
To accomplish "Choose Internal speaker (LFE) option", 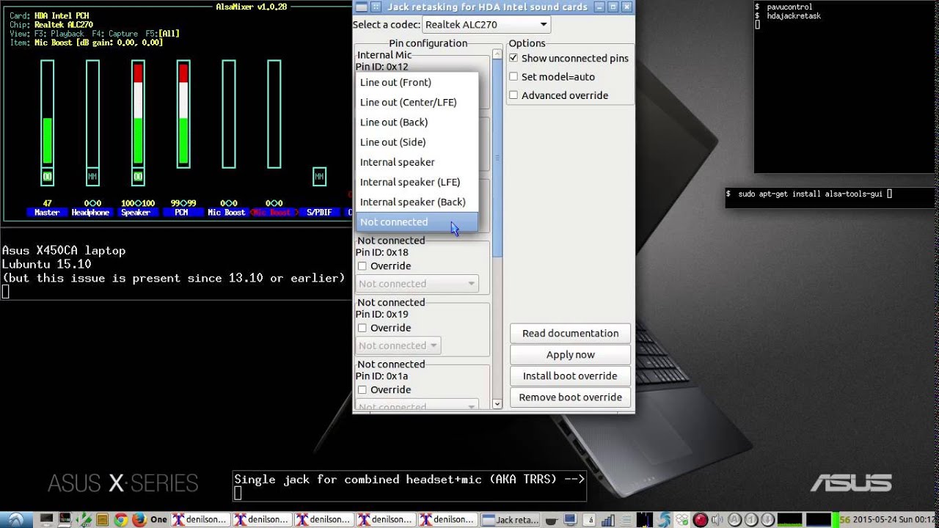I will (x=417, y=182).
